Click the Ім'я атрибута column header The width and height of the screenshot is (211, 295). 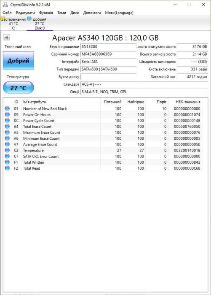61,102
